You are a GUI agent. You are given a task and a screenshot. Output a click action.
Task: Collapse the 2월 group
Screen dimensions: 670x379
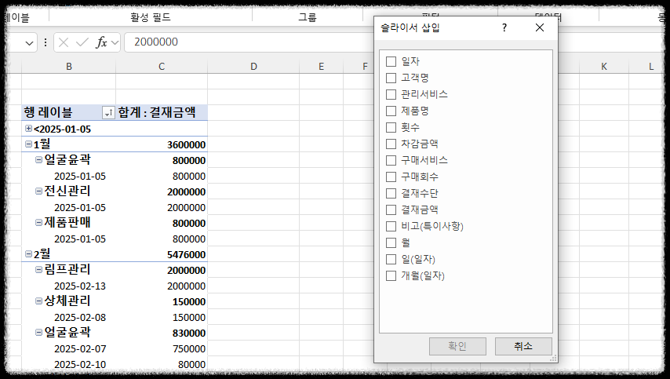pos(28,254)
